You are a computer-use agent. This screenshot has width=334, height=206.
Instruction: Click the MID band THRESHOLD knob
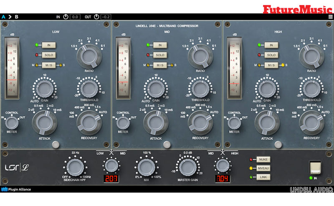(x=200, y=89)
